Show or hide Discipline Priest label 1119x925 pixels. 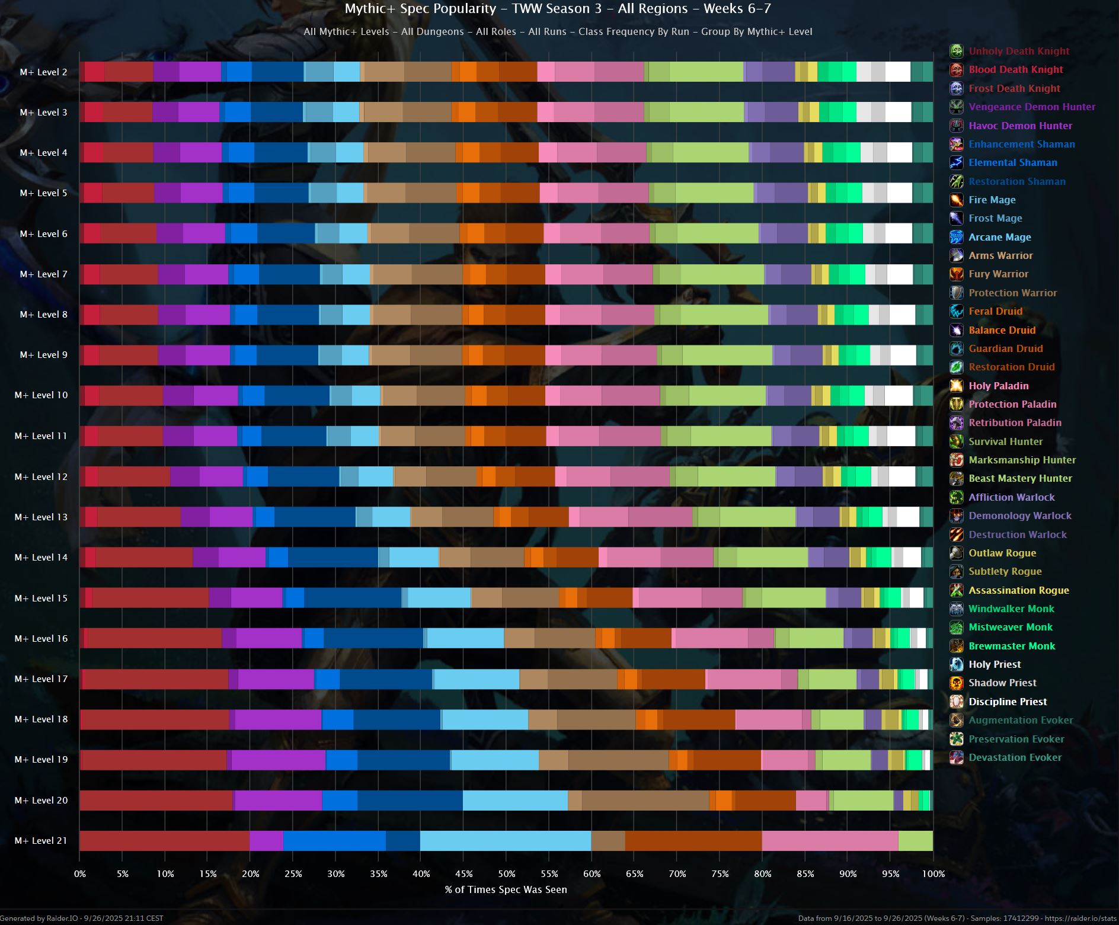click(x=1007, y=702)
